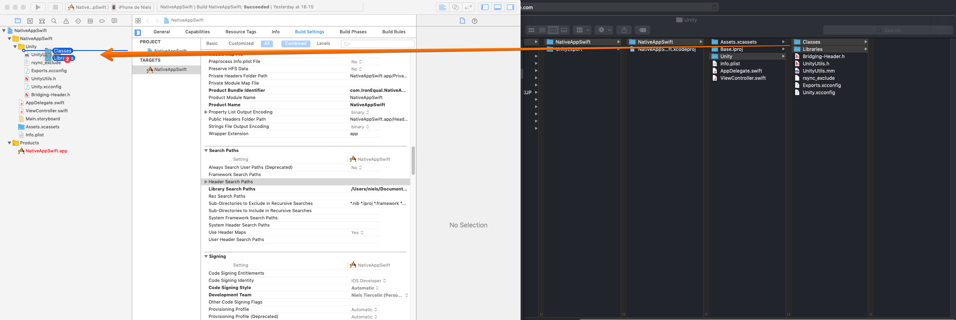Viewport: 956px width, 320px height.
Task: Click the build settings vertical scrollbar
Action: (x=413, y=160)
